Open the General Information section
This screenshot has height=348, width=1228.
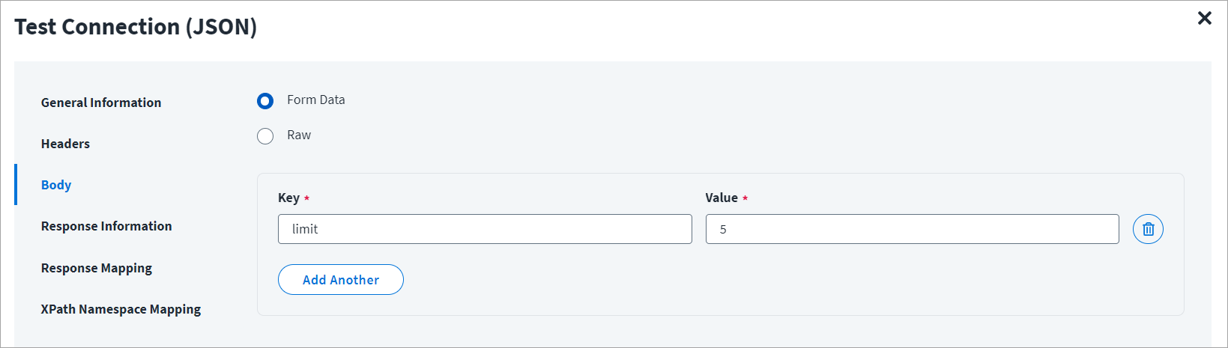pos(101,103)
